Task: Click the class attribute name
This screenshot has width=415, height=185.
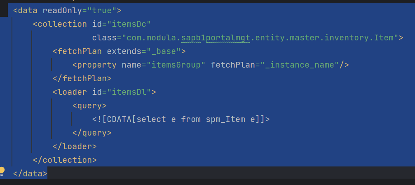Action: (104, 38)
